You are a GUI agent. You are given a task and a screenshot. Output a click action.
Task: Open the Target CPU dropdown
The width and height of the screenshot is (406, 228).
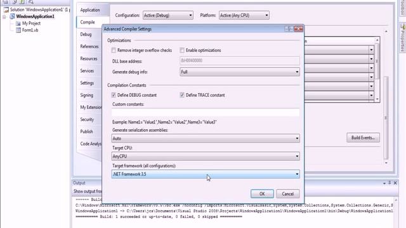point(206,156)
